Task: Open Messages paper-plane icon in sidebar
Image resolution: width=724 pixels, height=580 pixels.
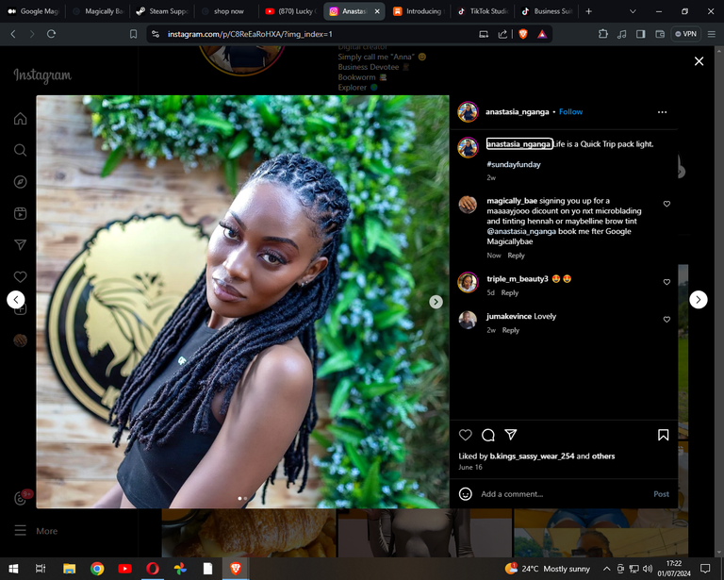Action: coord(21,245)
